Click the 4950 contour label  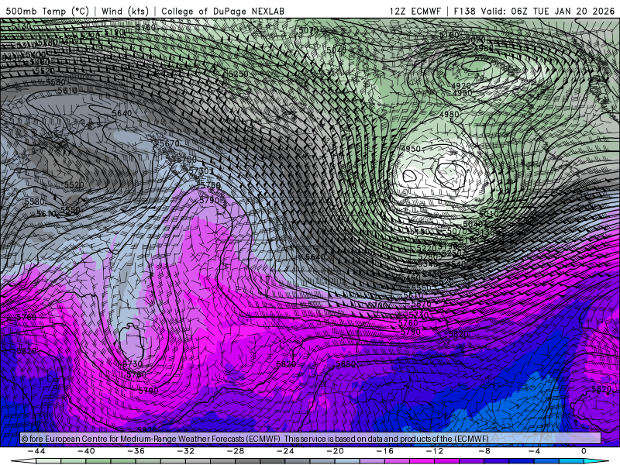(x=411, y=149)
